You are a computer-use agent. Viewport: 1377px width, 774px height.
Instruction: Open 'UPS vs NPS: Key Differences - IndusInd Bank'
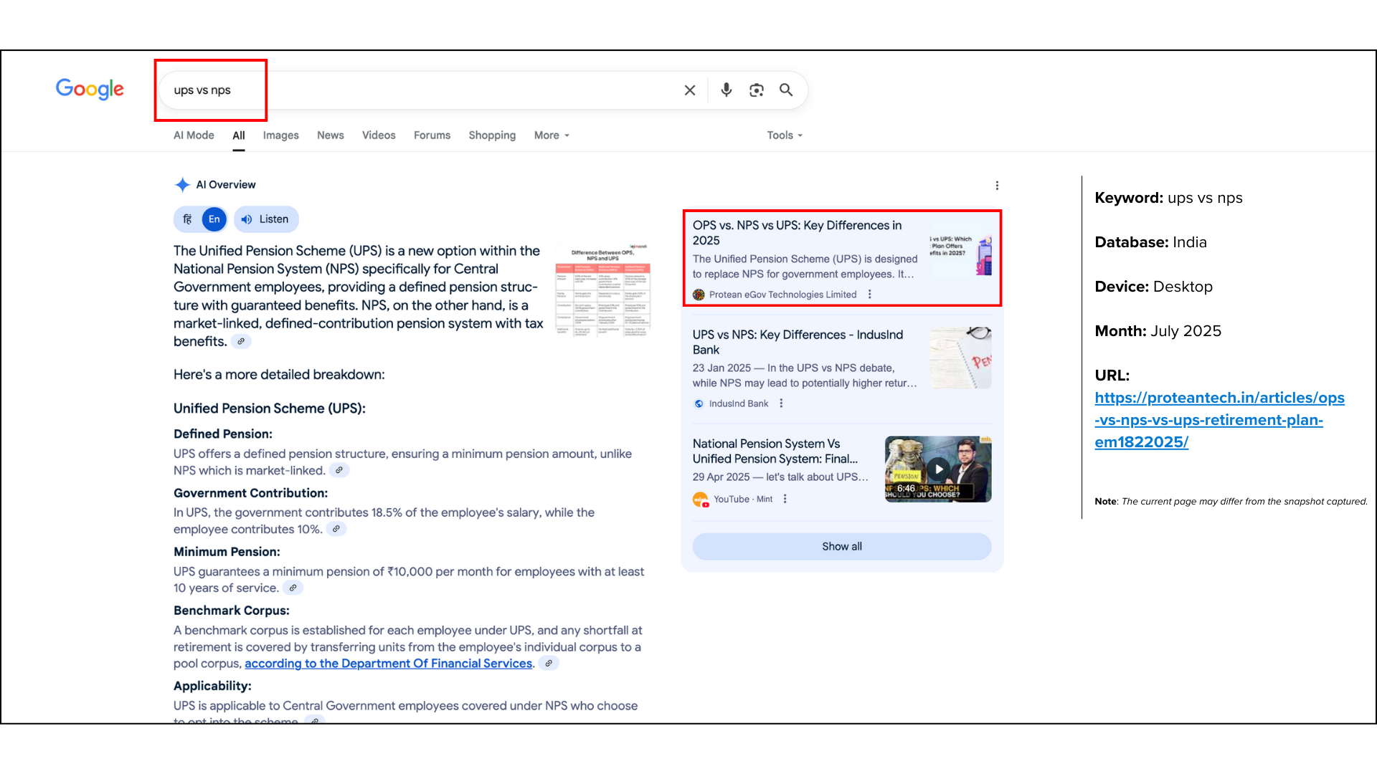(798, 343)
